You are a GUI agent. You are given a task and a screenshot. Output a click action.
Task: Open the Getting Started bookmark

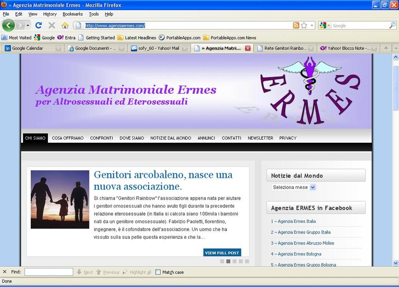tap(97, 37)
